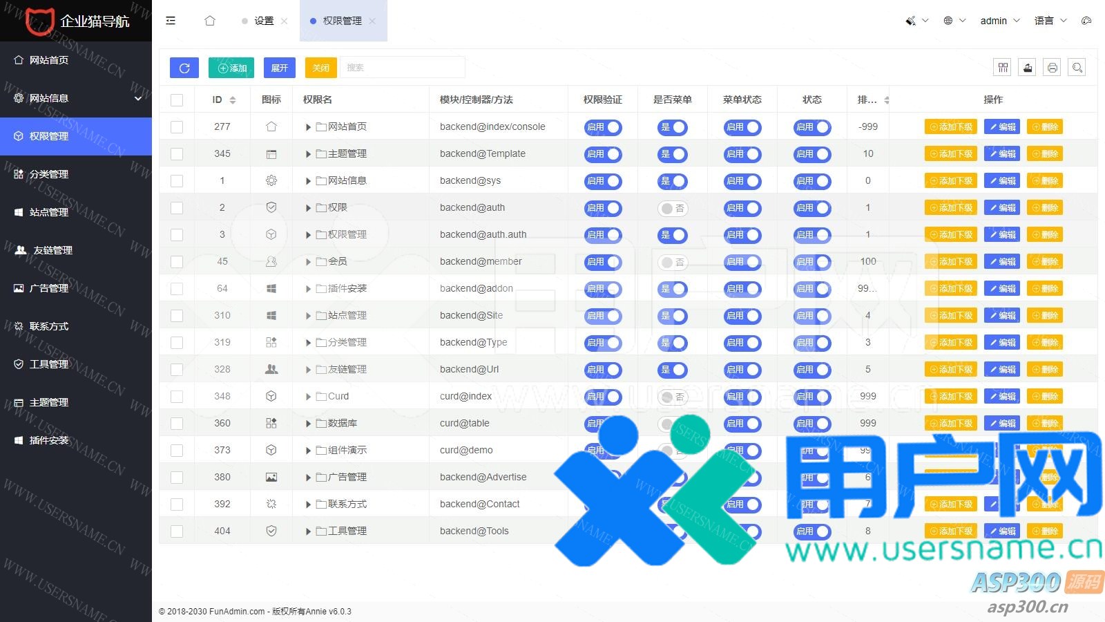Open the admin user dropdown

(x=999, y=21)
